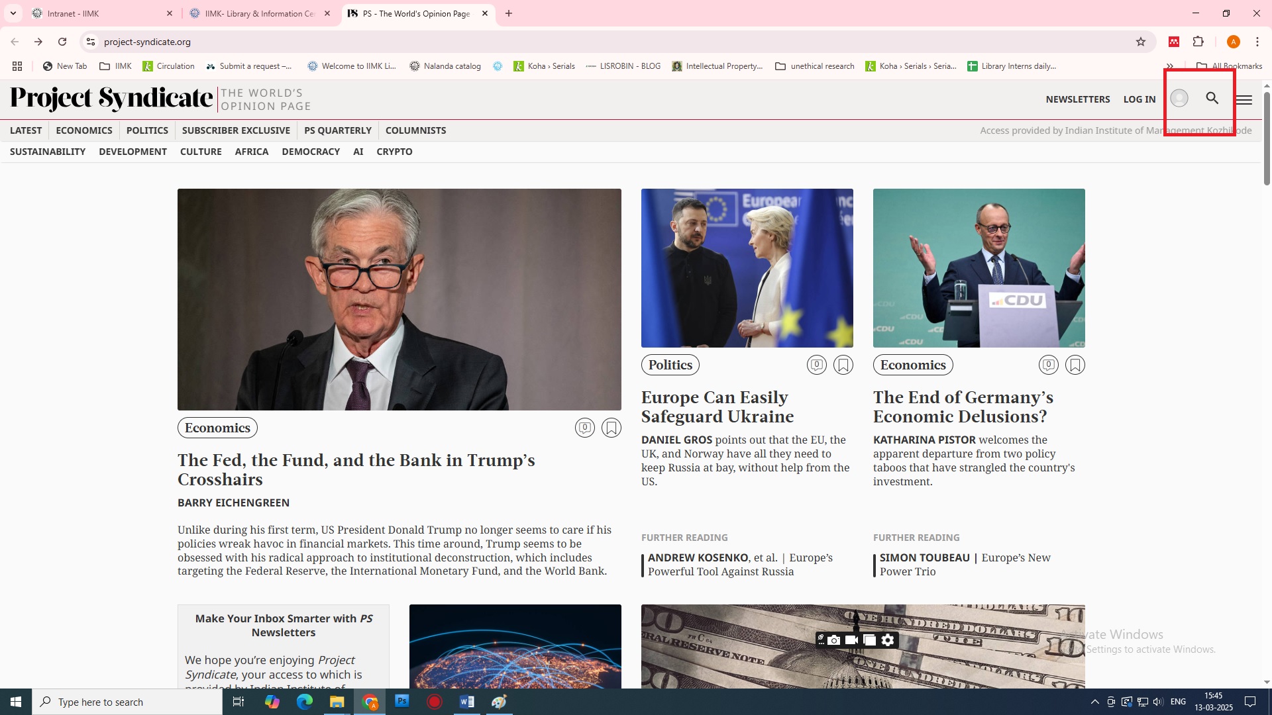1272x715 pixels.
Task: Toggle bookmark on the Fed article
Action: click(x=611, y=428)
